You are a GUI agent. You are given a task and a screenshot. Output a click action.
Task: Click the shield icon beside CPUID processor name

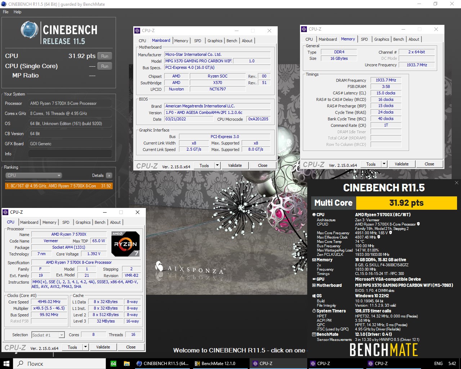pyautogui.click(x=418, y=224)
